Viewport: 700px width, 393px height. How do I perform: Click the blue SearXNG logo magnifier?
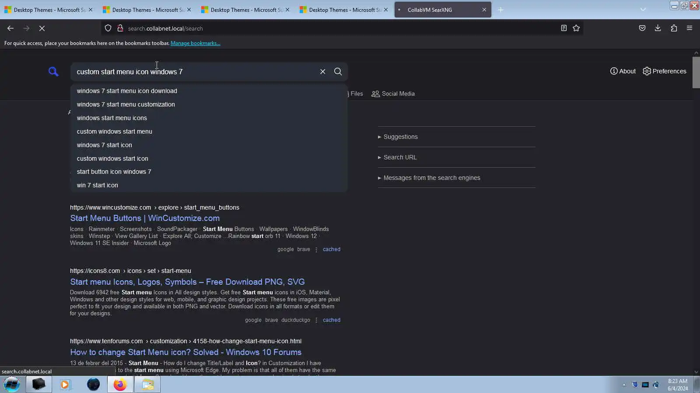[53, 72]
